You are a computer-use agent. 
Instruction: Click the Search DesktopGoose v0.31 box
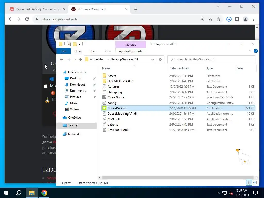pyautogui.click(x=211, y=59)
